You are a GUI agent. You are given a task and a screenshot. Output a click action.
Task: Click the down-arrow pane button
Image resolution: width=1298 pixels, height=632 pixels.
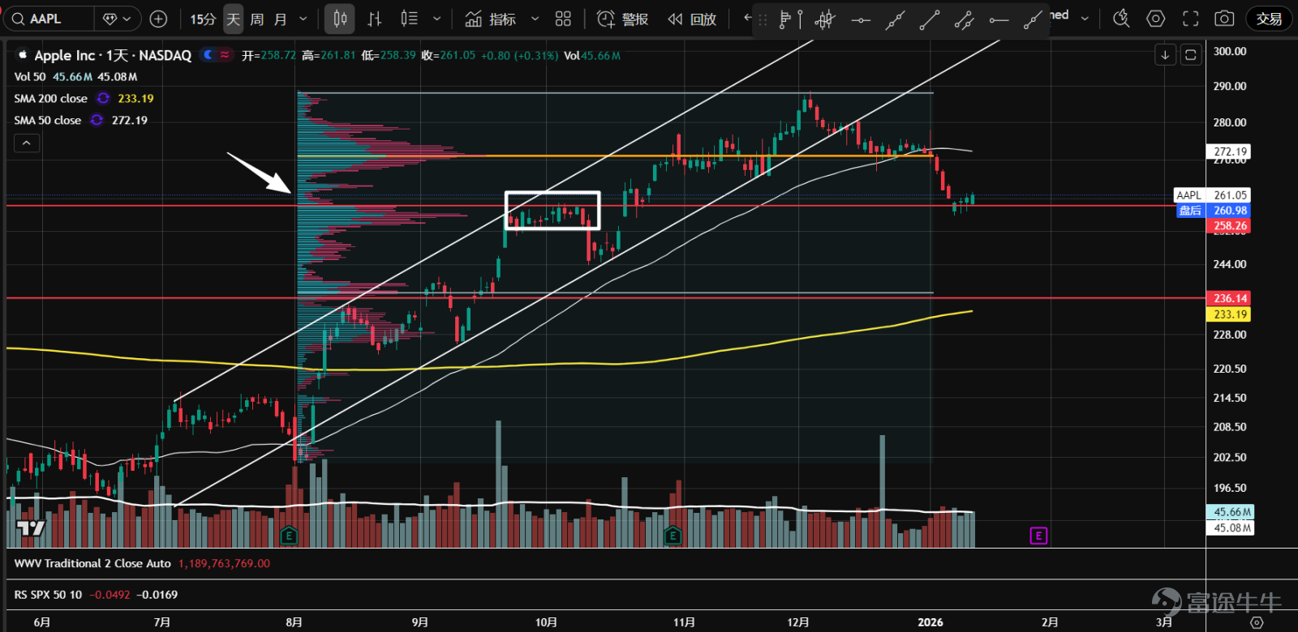[1165, 55]
